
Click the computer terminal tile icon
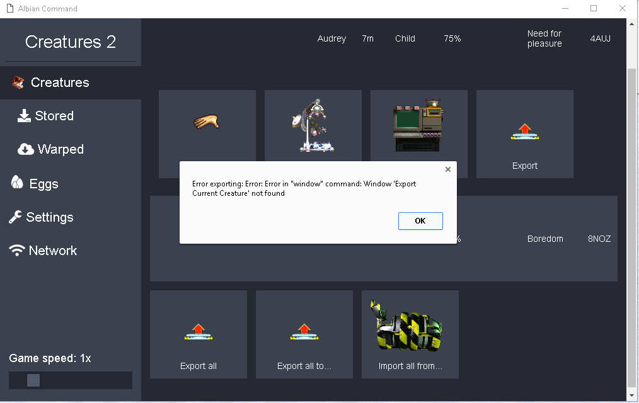(x=418, y=125)
